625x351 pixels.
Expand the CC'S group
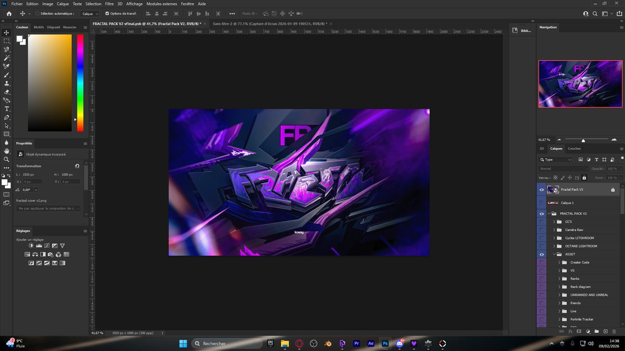[554, 222]
